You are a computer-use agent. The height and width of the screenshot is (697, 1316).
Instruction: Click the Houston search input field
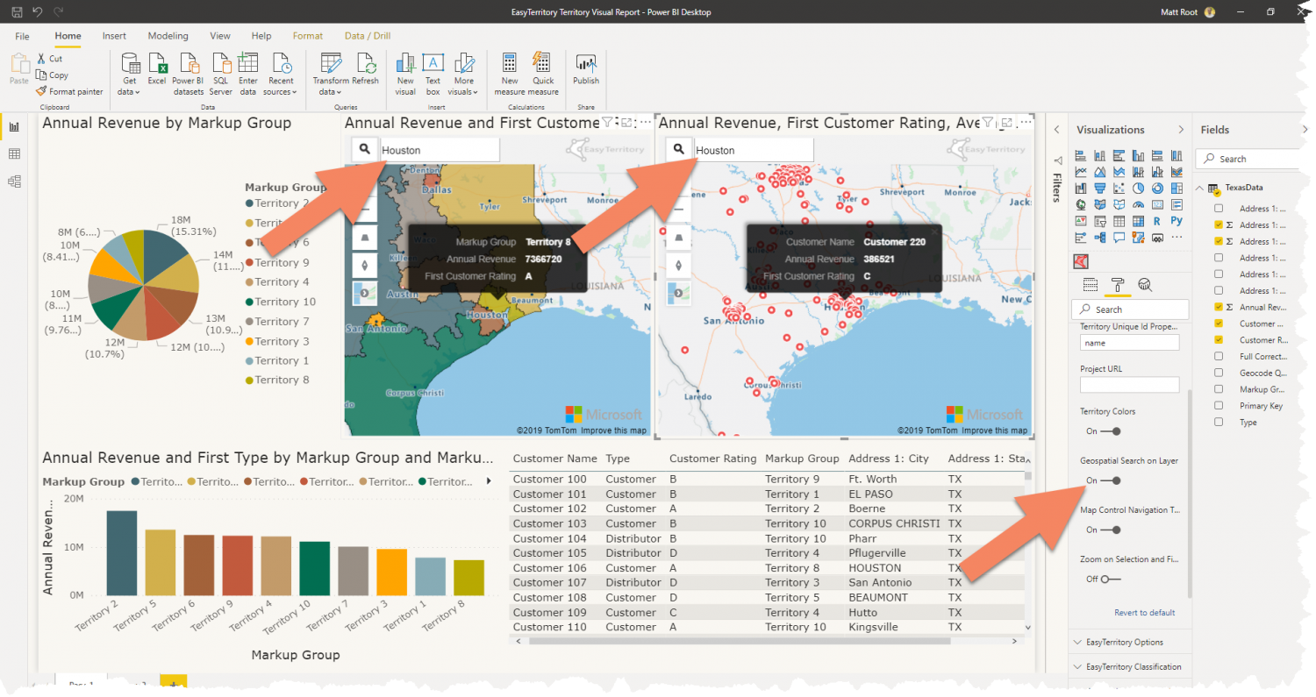click(x=439, y=149)
